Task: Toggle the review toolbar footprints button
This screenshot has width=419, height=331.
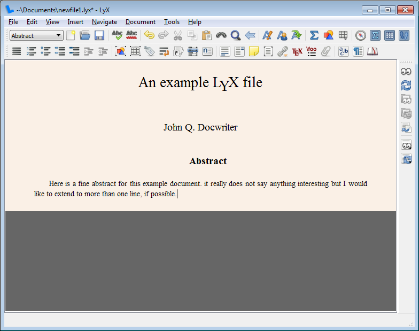Action: [x=404, y=35]
